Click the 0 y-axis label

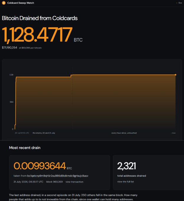[12, 129]
